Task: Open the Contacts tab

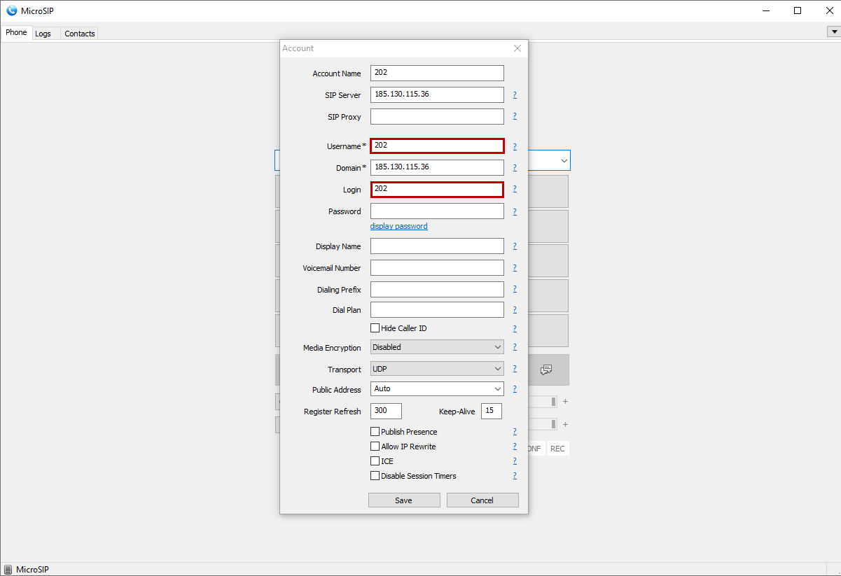Action: [x=79, y=34]
